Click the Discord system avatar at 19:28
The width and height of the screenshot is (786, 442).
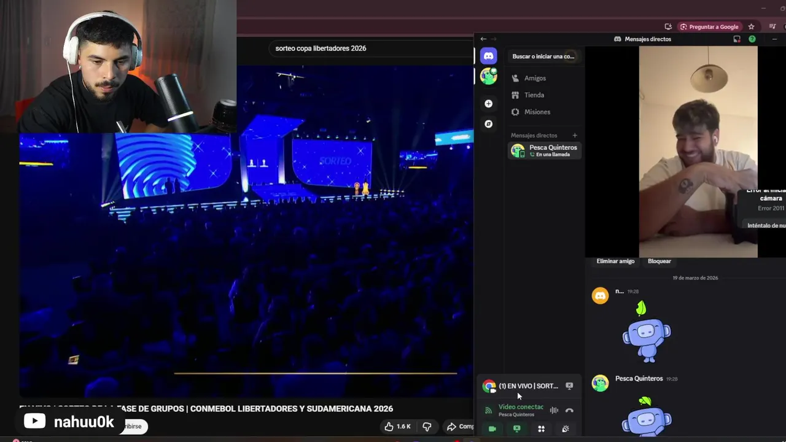(600, 296)
